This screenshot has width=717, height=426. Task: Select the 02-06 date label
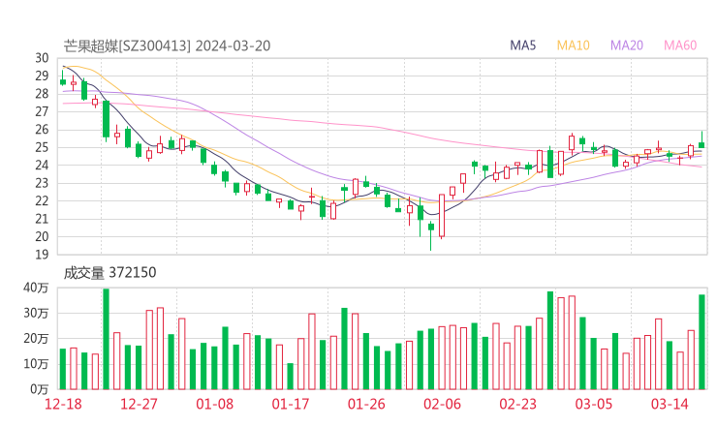point(442,404)
